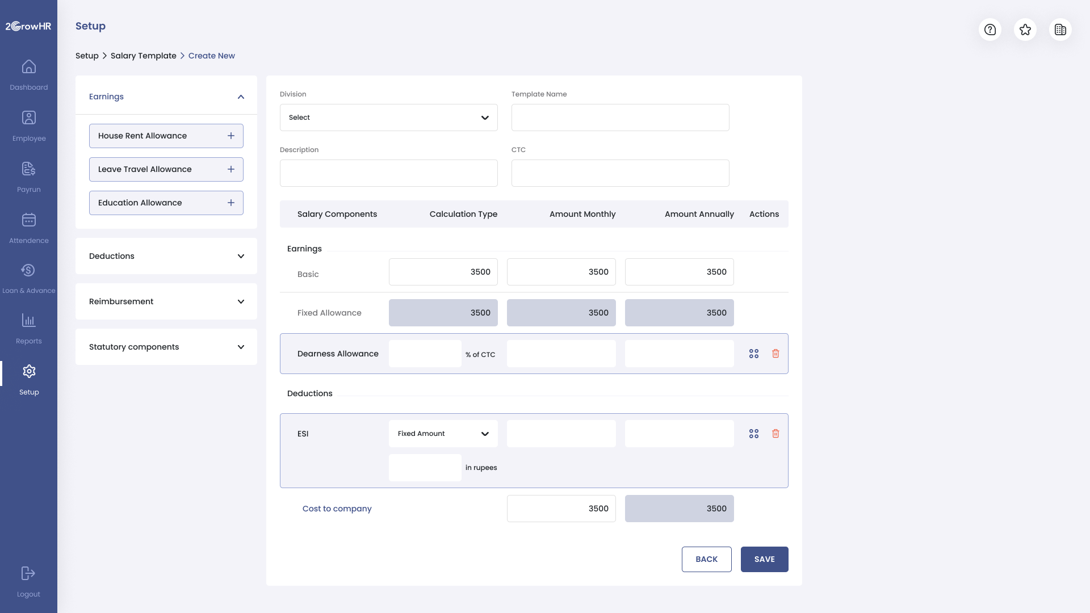1090x613 pixels.
Task: Open the company buildings icon top right
Action: pos(1060,30)
